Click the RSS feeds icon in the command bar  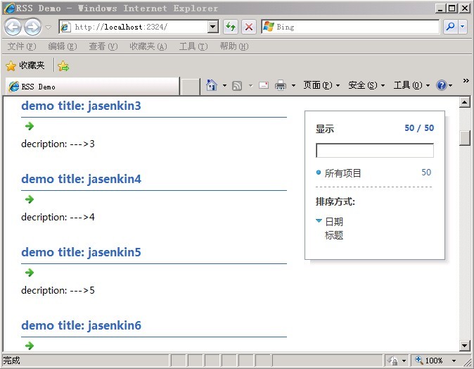click(237, 86)
